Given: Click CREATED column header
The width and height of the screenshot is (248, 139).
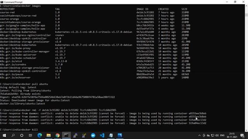Looking at the screenshot, I should pyautogui.click(x=164, y=9).
